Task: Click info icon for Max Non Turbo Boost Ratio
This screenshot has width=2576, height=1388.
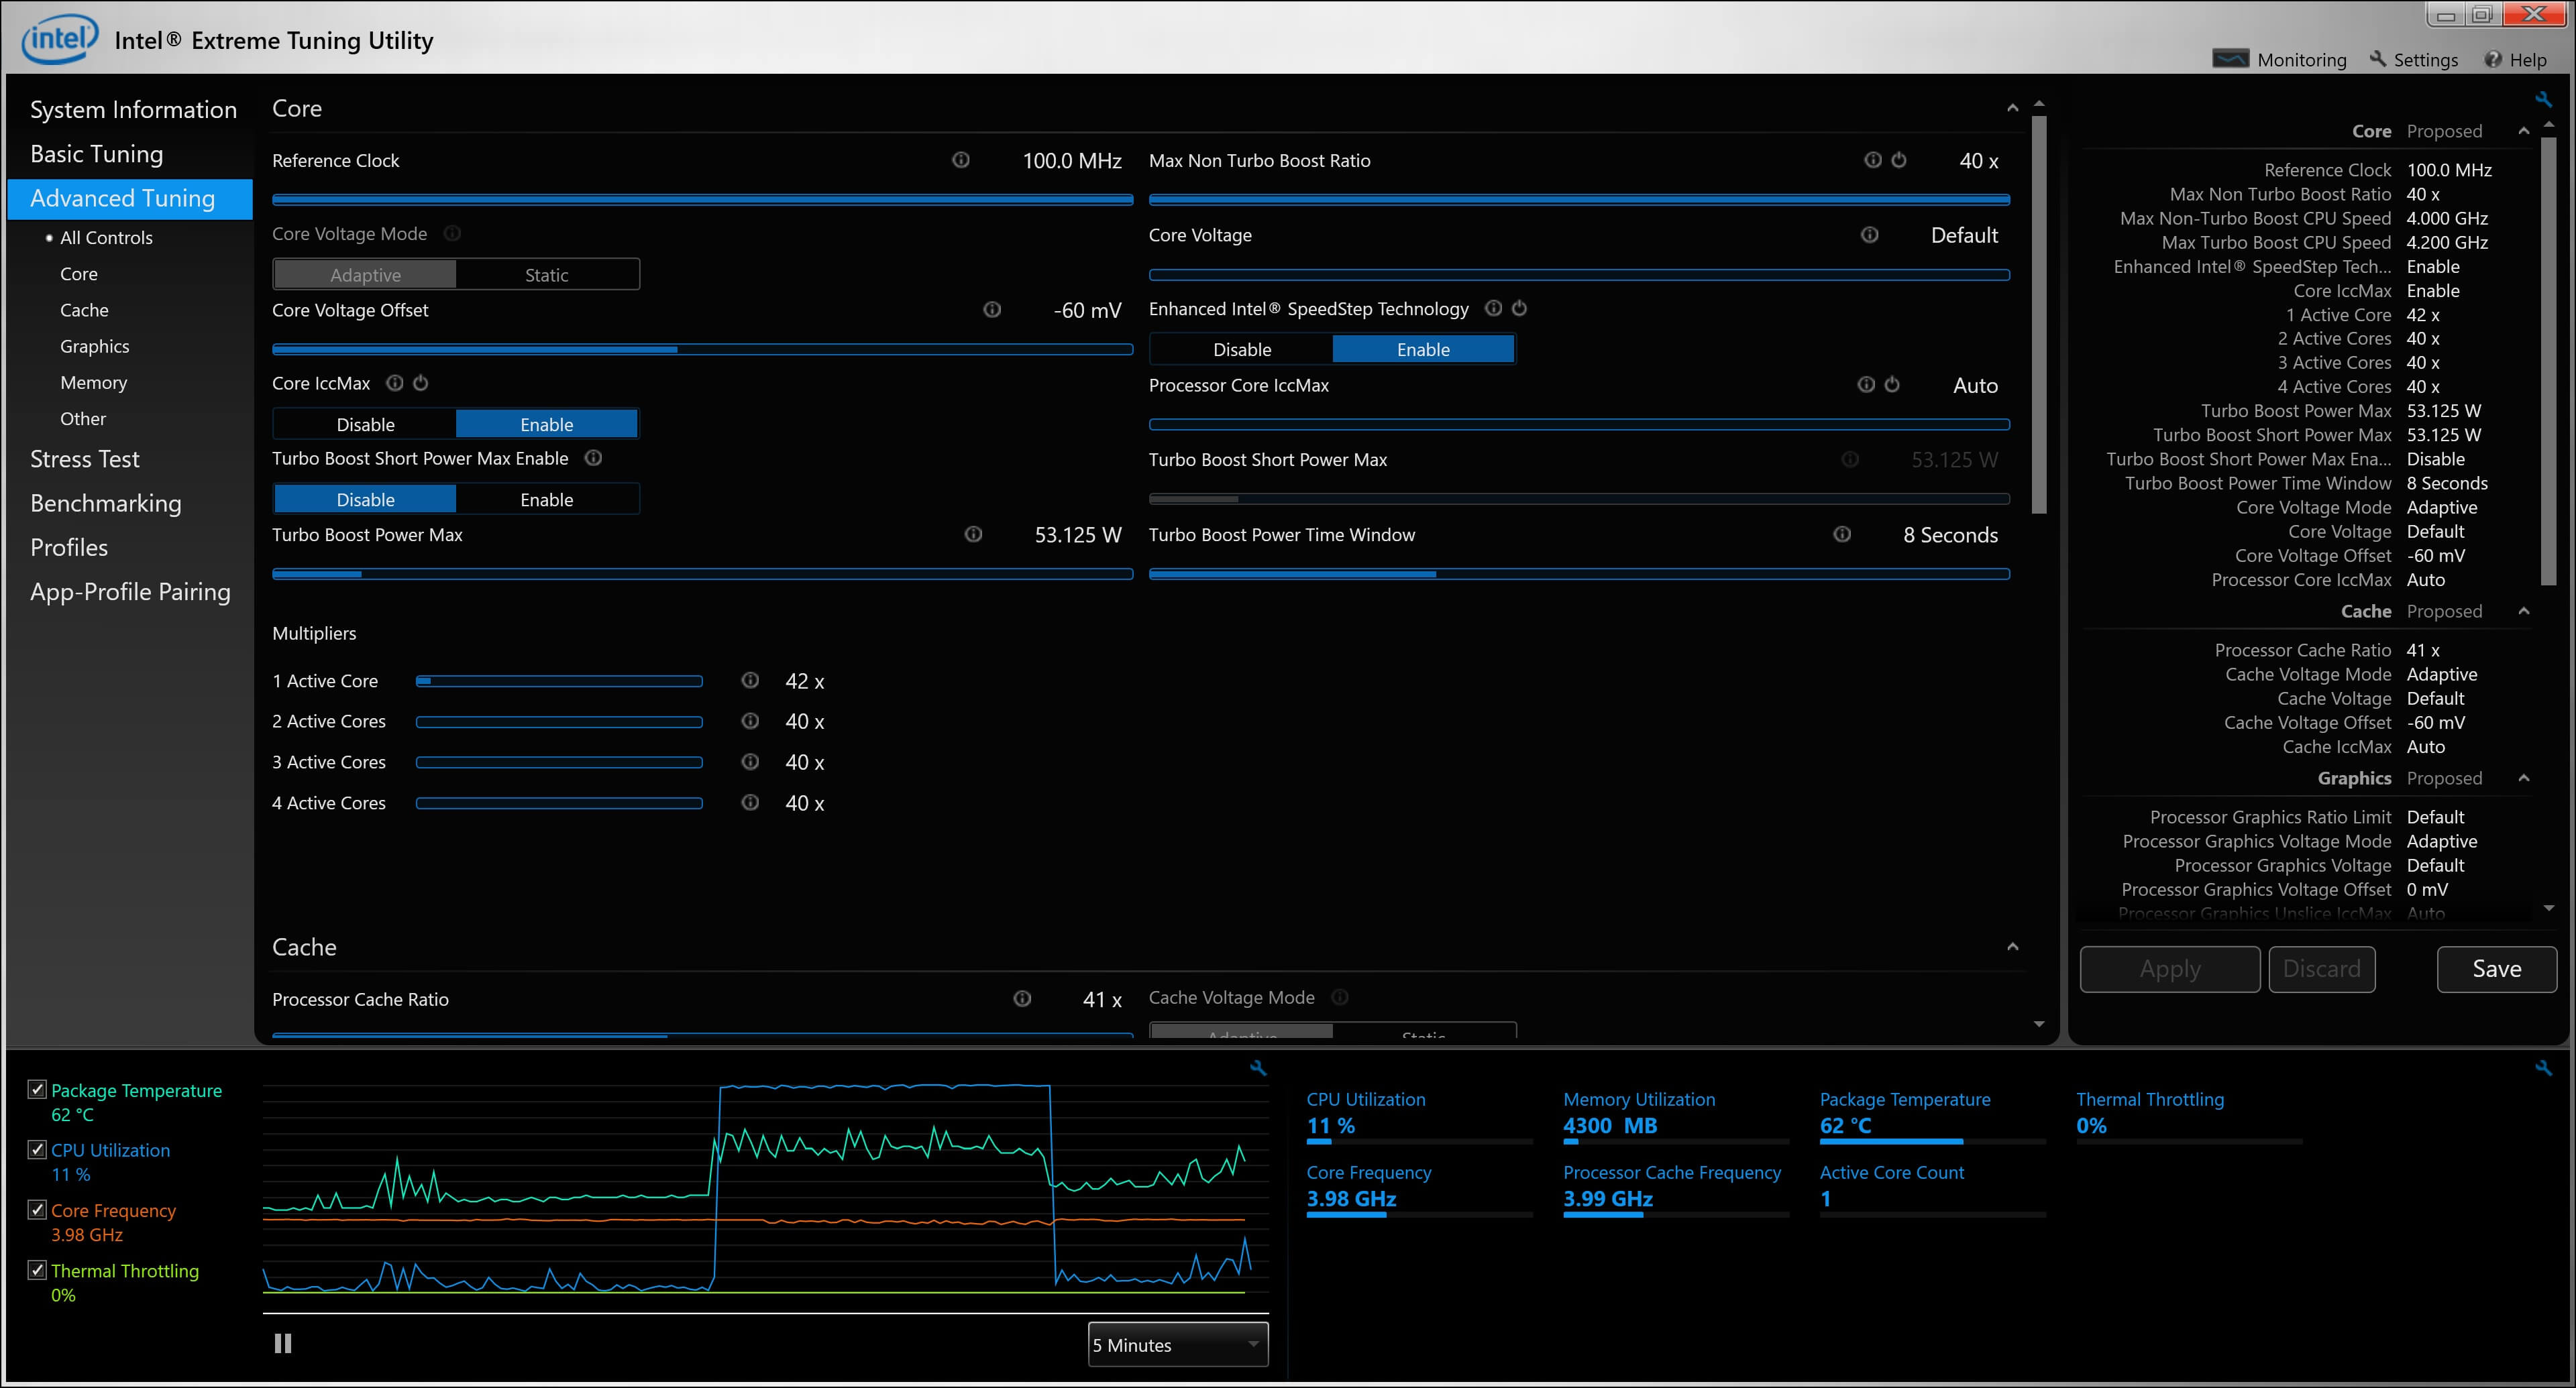Action: 1873,160
